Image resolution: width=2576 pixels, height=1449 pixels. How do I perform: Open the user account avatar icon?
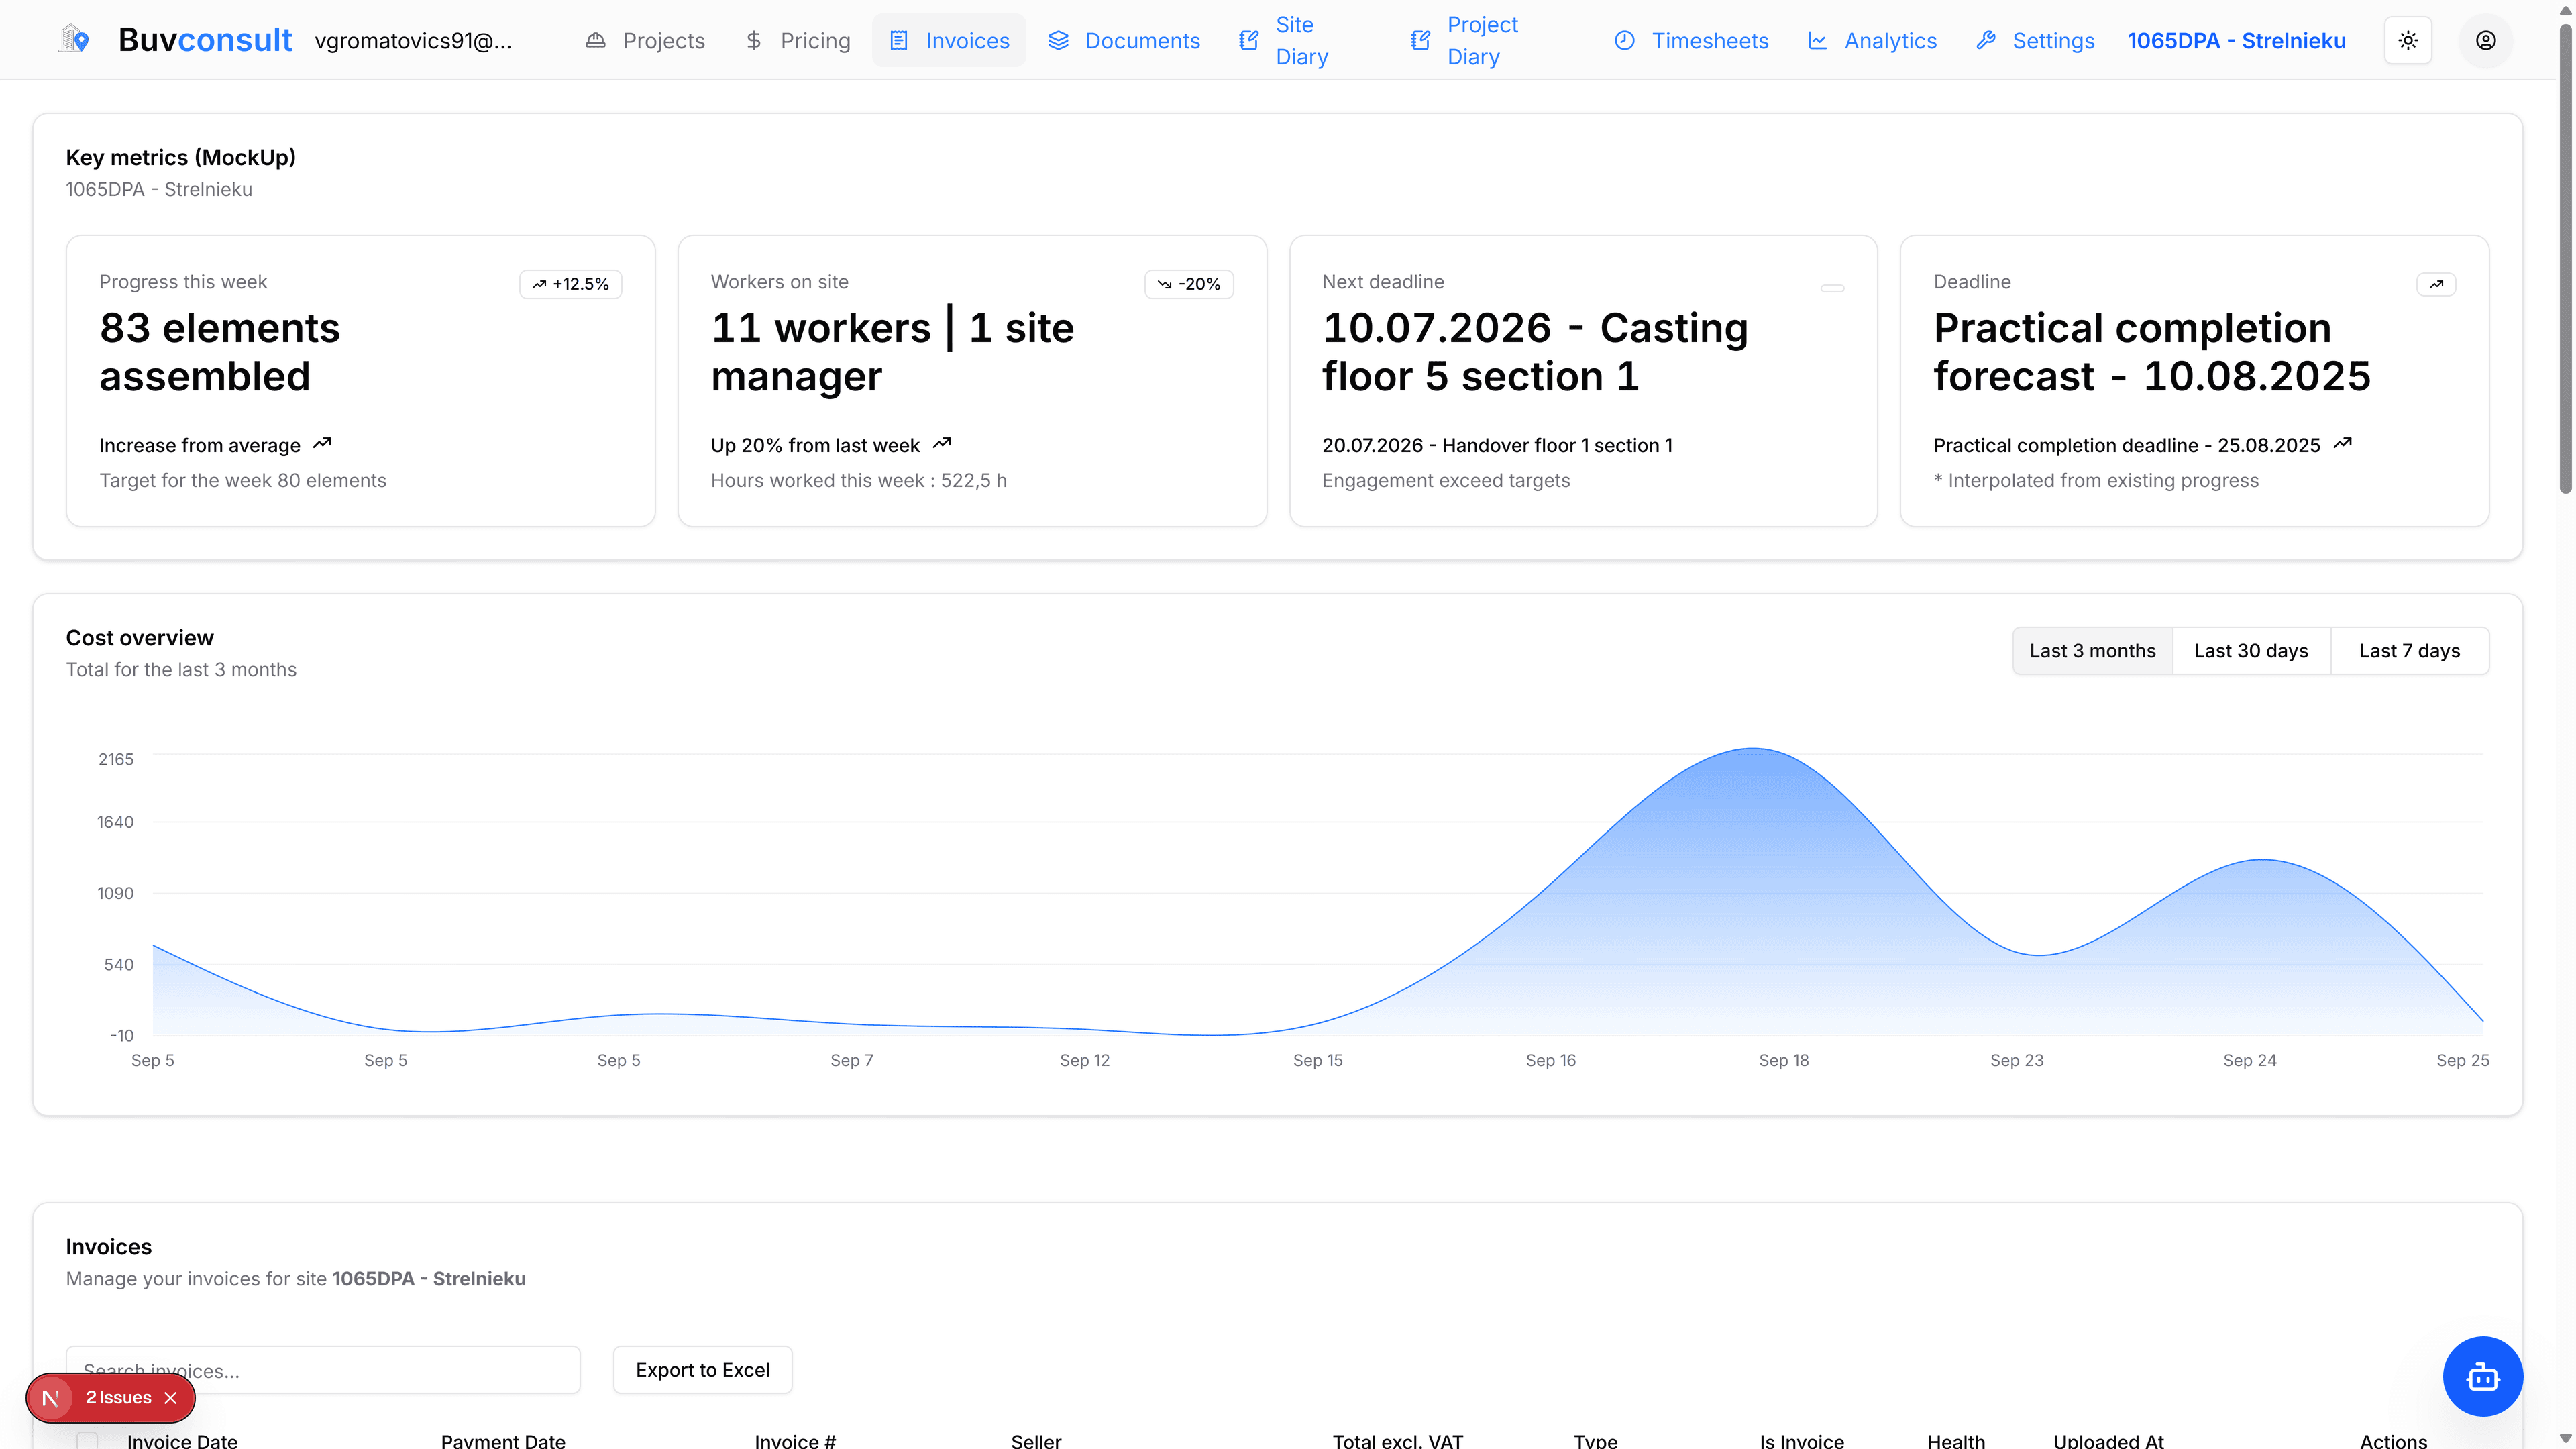point(2487,40)
